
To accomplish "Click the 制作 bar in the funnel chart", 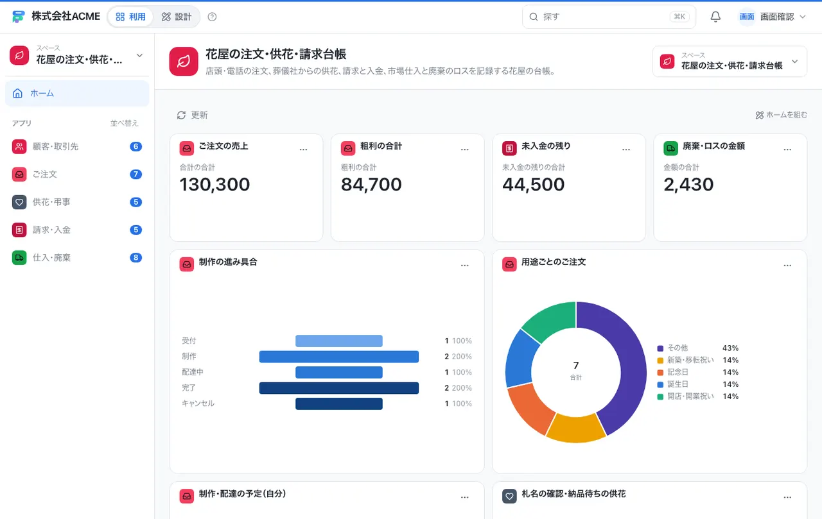I will 339,357.
